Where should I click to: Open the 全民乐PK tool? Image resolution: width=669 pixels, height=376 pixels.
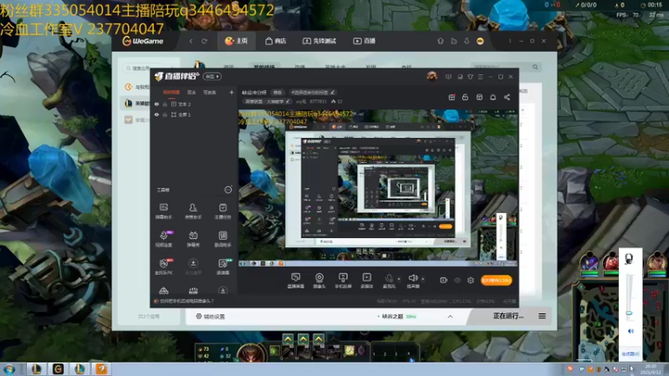163,267
